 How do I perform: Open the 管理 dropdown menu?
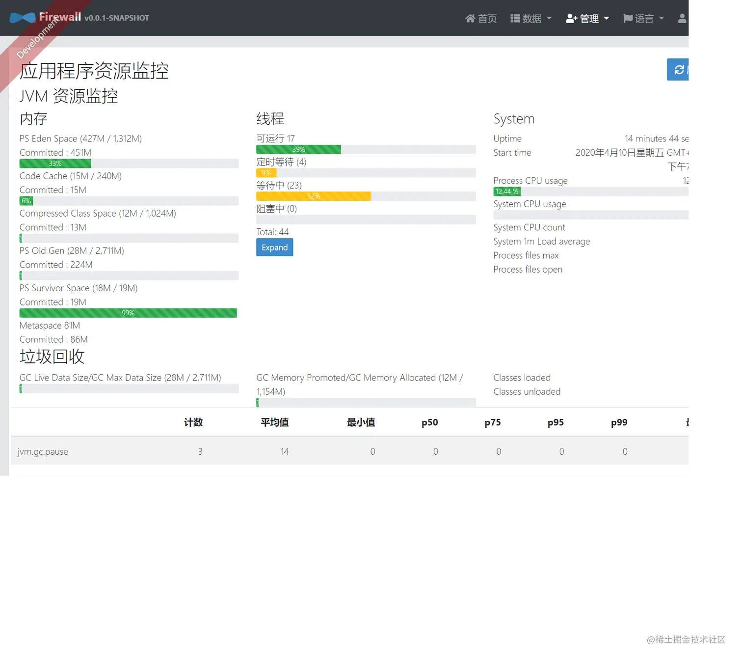pos(587,19)
